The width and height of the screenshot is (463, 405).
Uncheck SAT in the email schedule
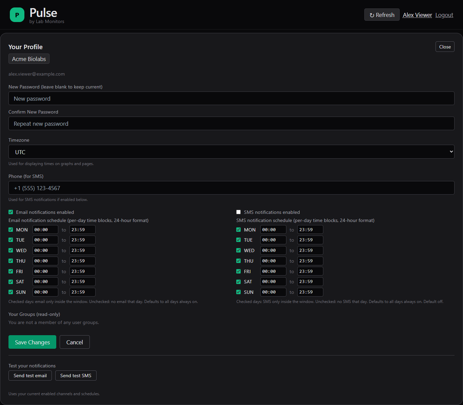coord(11,282)
